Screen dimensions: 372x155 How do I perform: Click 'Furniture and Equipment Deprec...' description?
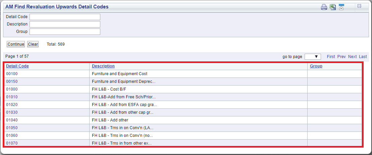coord(123,82)
